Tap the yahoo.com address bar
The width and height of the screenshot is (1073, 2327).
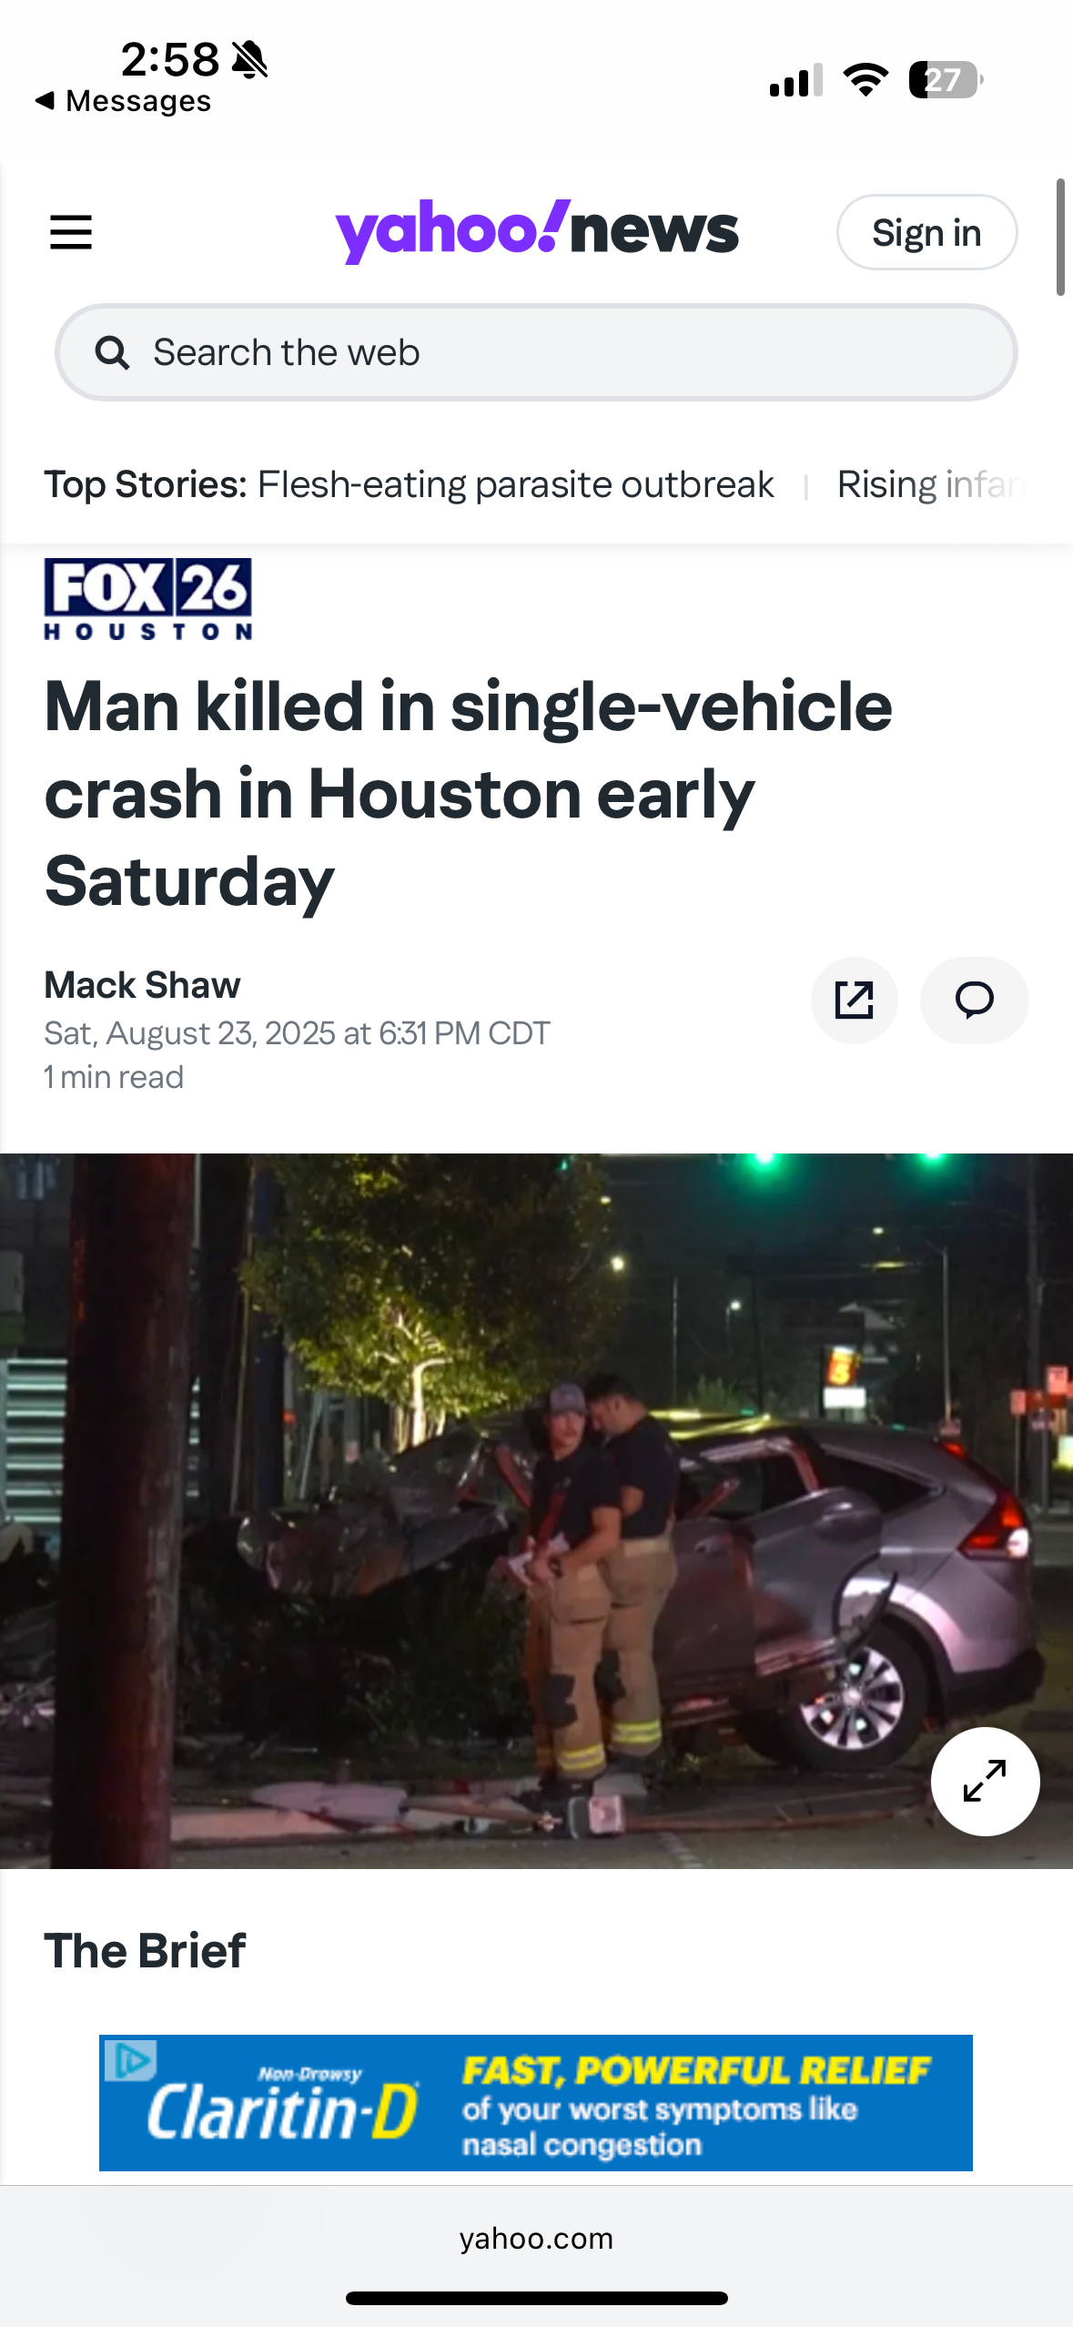tap(536, 2238)
